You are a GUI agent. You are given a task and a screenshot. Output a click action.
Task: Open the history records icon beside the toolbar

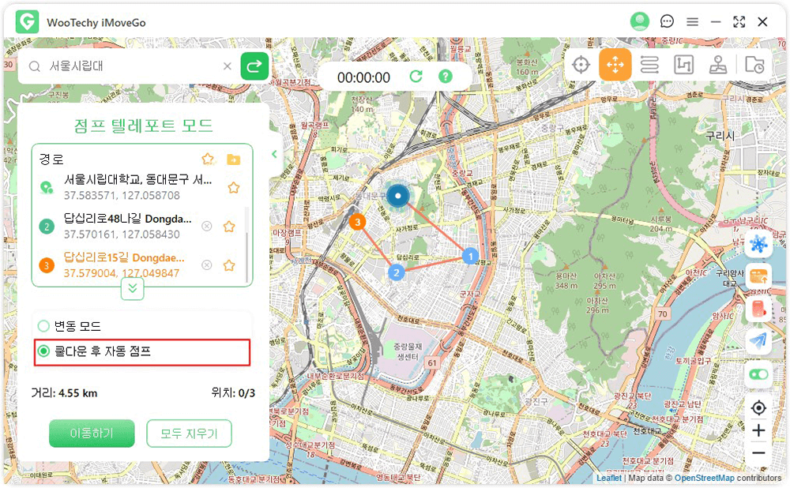754,65
